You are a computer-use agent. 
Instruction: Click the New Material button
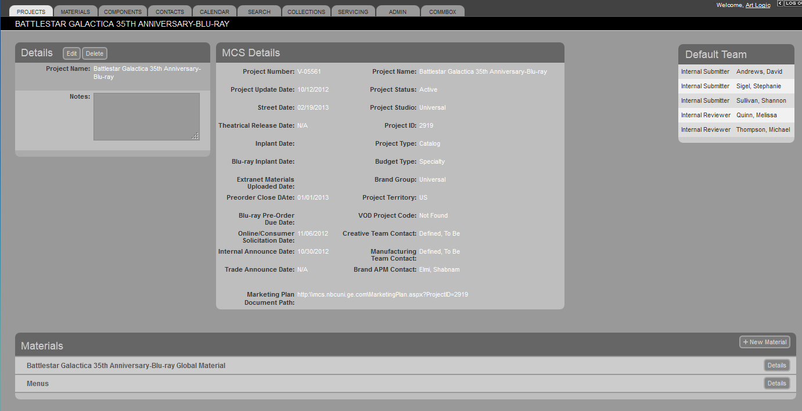[x=765, y=342]
